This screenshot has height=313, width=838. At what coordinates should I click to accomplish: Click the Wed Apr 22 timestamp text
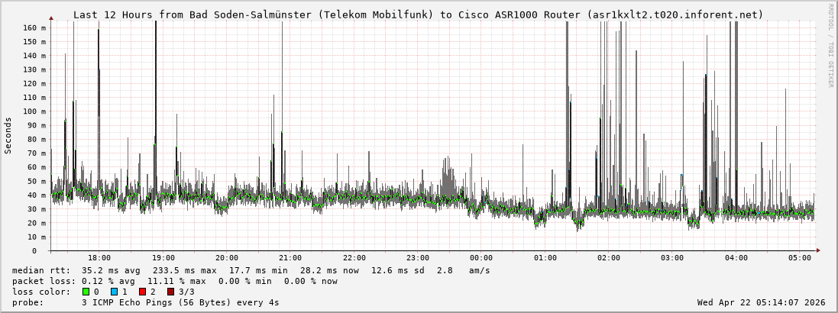[x=761, y=302]
